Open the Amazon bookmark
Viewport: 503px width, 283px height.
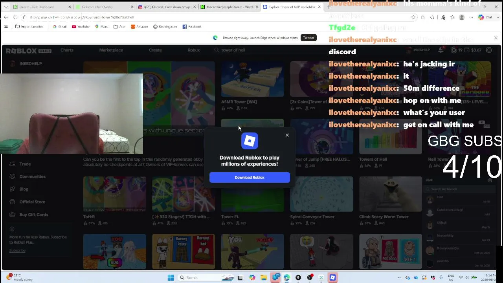pos(140,27)
